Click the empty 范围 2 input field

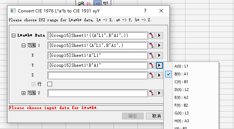tap(98, 93)
